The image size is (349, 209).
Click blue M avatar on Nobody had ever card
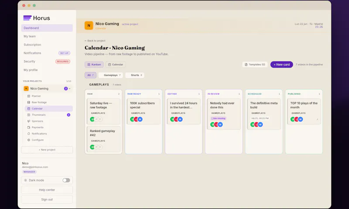(x=220, y=125)
